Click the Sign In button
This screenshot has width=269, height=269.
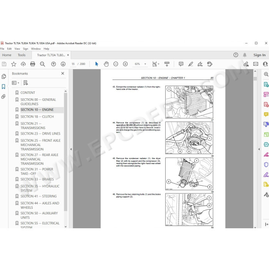(259, 55)
